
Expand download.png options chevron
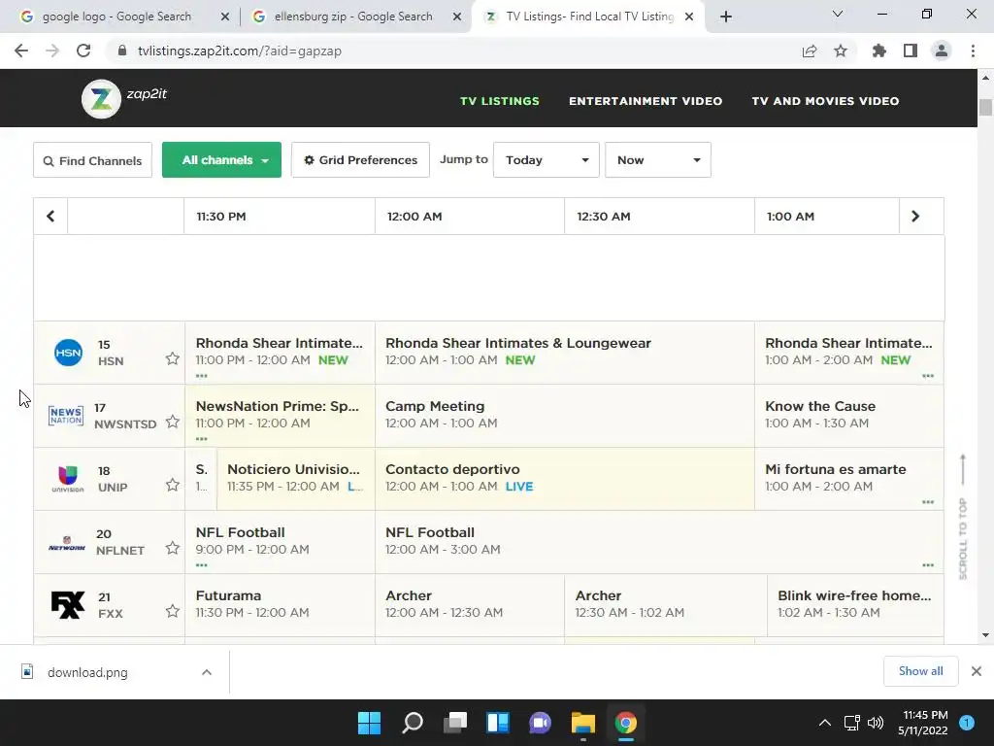[207, 672]
